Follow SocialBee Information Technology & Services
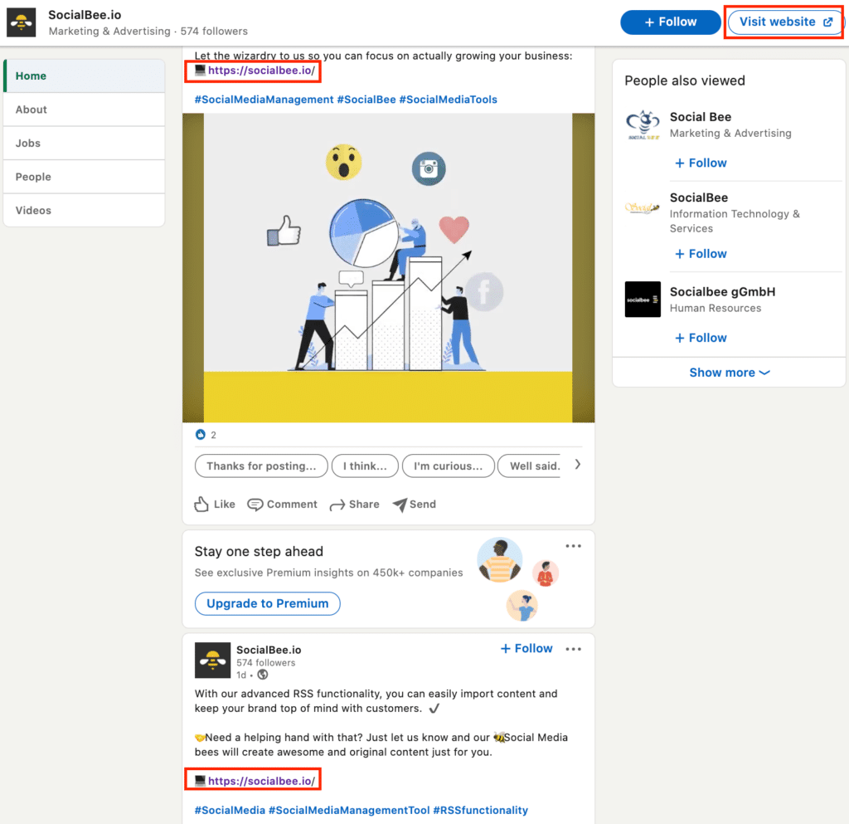The width and height of the screenshot is (849, 824). coord(701,254)
